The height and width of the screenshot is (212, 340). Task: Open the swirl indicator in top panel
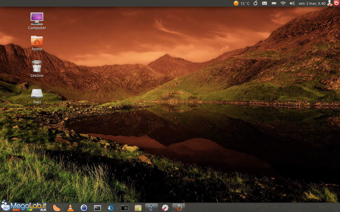click(256, 3)
